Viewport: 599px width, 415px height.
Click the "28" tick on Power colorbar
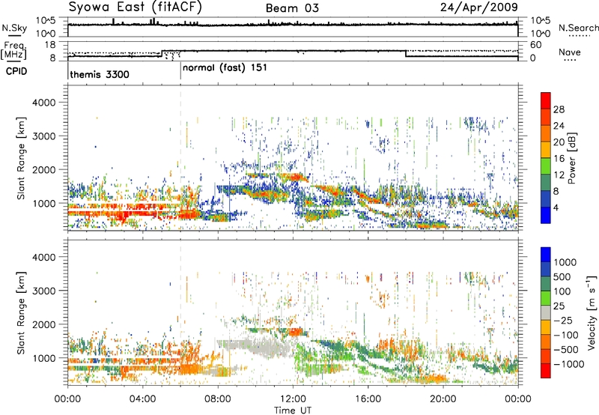(559, 109)
